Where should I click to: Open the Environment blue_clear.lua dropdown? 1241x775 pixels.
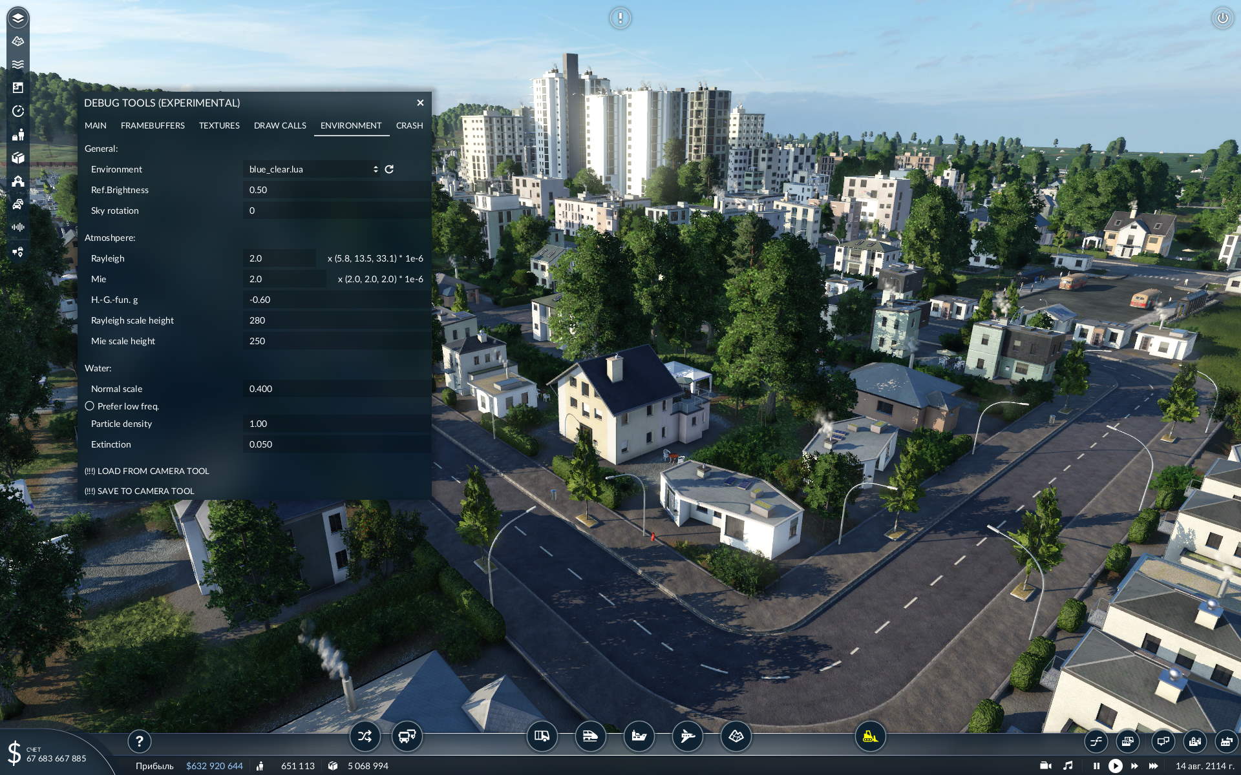coord(313,169)
